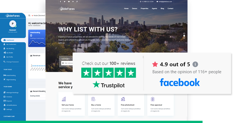The height and width of the screenshot is (123, 233).
Task: Open Hotel Booking under Your Tools
Action: pyautogui.click(x=9, y=75)
